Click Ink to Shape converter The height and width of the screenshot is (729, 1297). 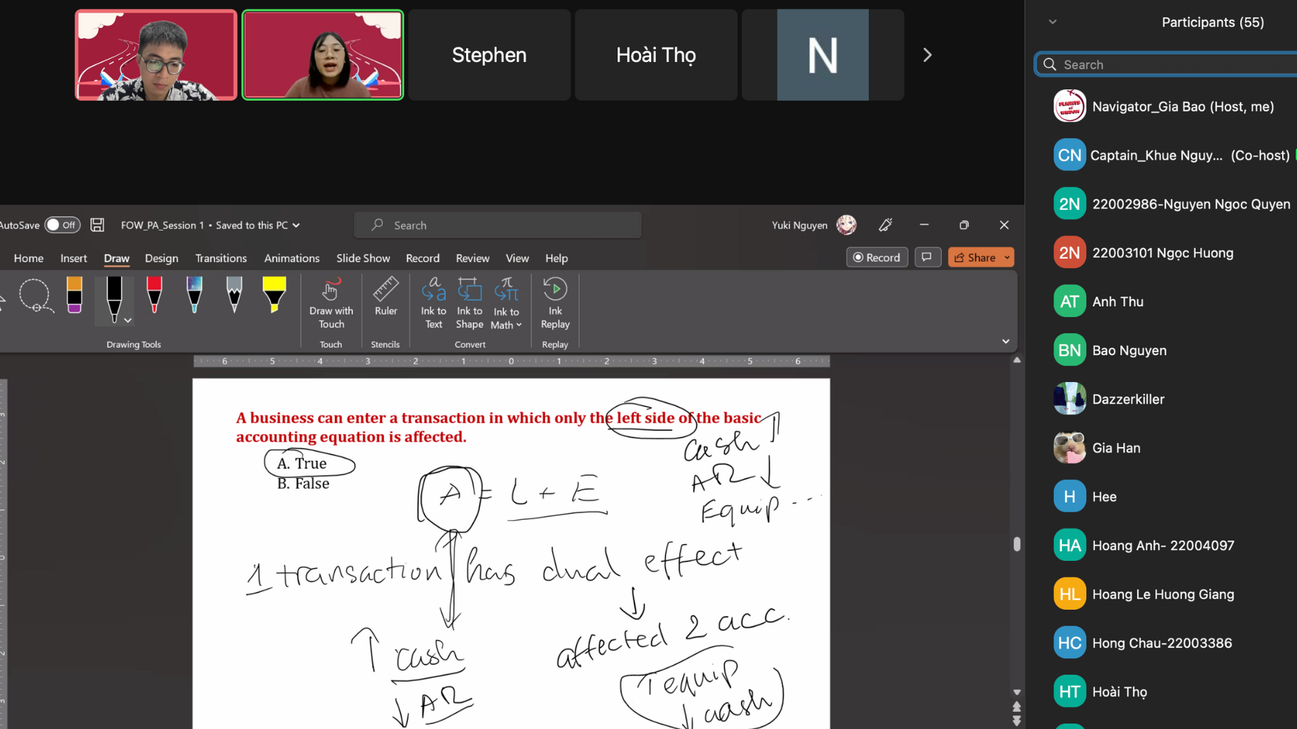pyautogui.click(x=469, y=303)
